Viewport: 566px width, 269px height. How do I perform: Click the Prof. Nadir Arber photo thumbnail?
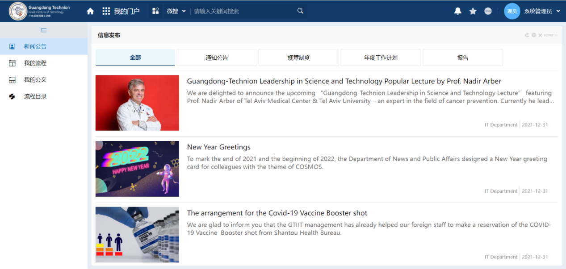[137, 103]
